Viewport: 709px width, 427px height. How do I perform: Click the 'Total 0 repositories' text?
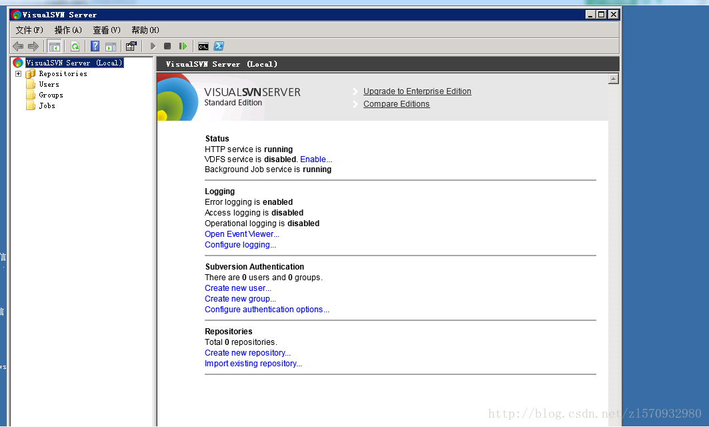click(241, 342)
